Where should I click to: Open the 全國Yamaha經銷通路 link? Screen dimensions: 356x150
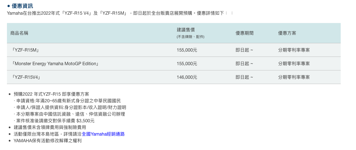[x=103, y=134]
